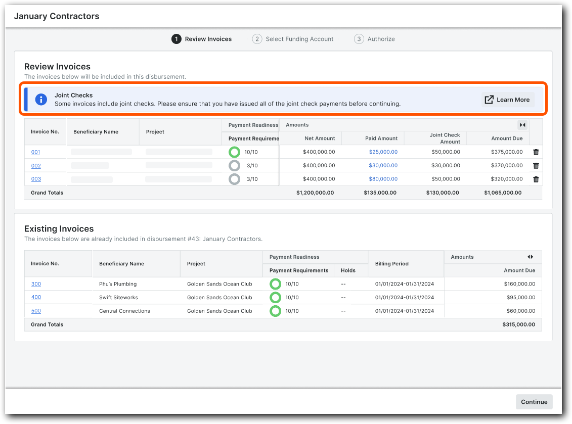Viewport: 572px width, 424px height.
Task: Click the info icon in the Joint Checks banner
Action: pos(40,99)
